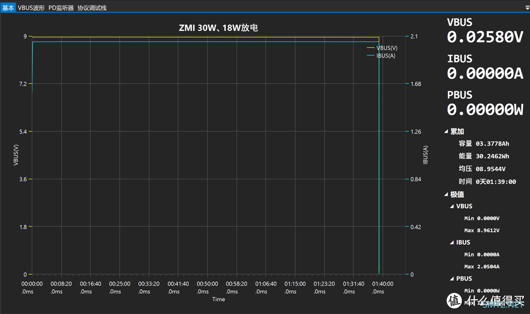This screenshot has width=530, height=314.
Task: Click the 7.2 value on voltage axis
Action: click(23, 84)
